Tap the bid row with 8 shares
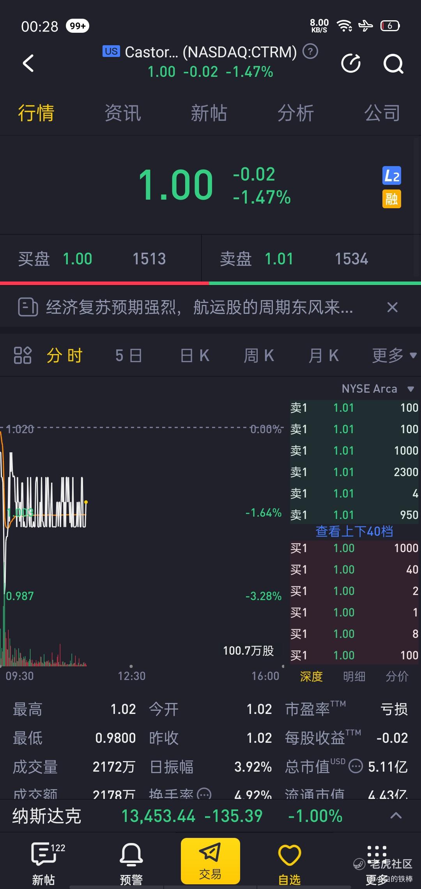The width and height of the screenshot is (421, 889). tap(355, 634)
